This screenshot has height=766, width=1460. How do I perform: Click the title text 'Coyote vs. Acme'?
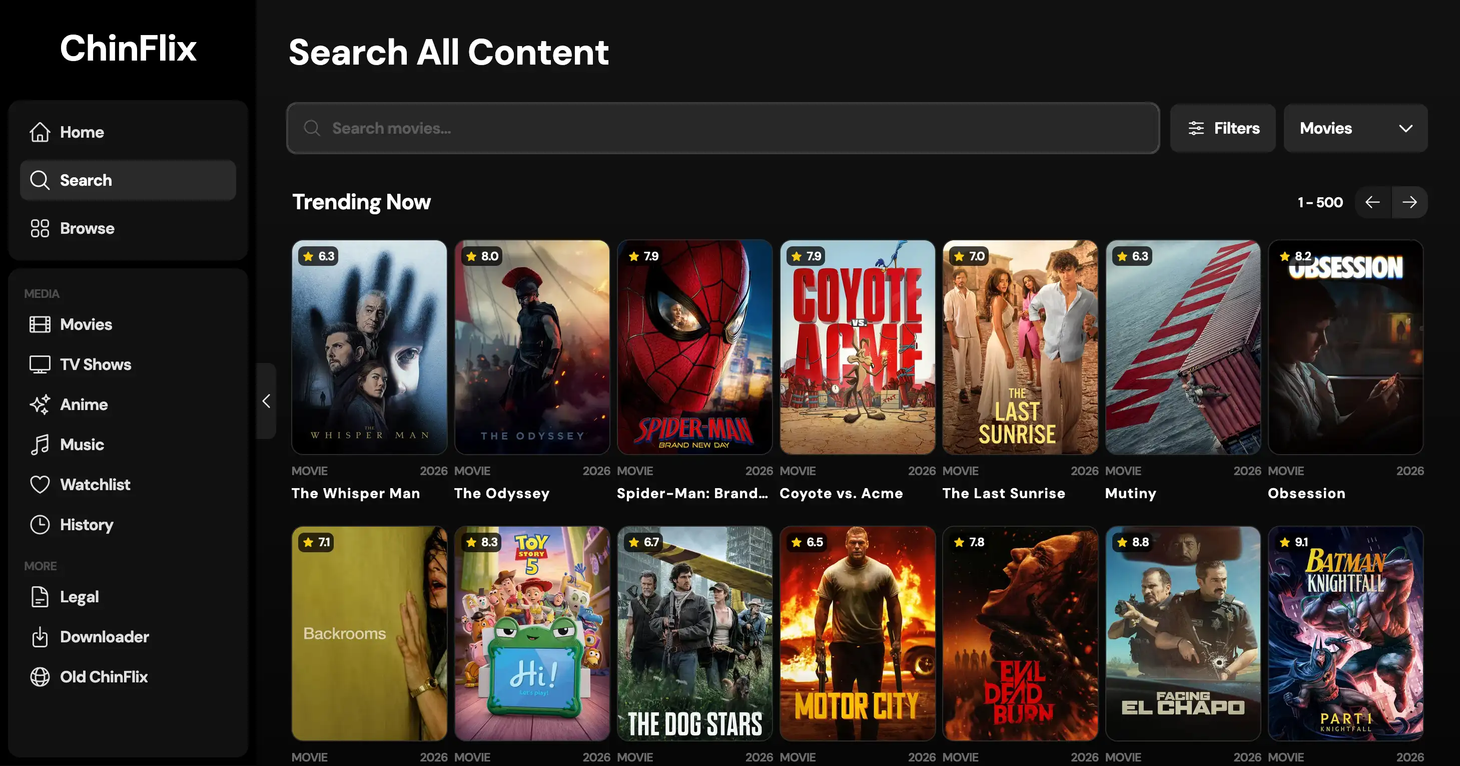pyautogui.click(x=841, y=493)
